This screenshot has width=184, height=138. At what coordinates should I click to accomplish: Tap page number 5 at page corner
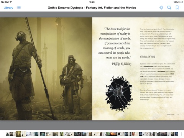tap(178, 115)
